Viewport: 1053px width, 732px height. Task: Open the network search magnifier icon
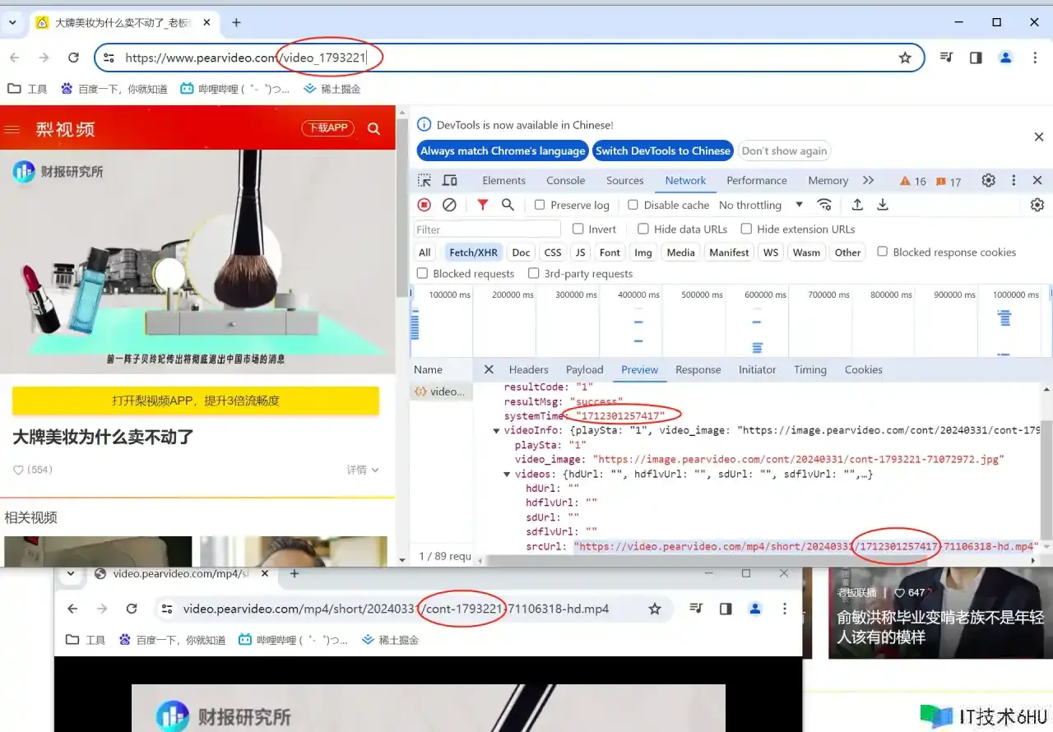(508, 205)
